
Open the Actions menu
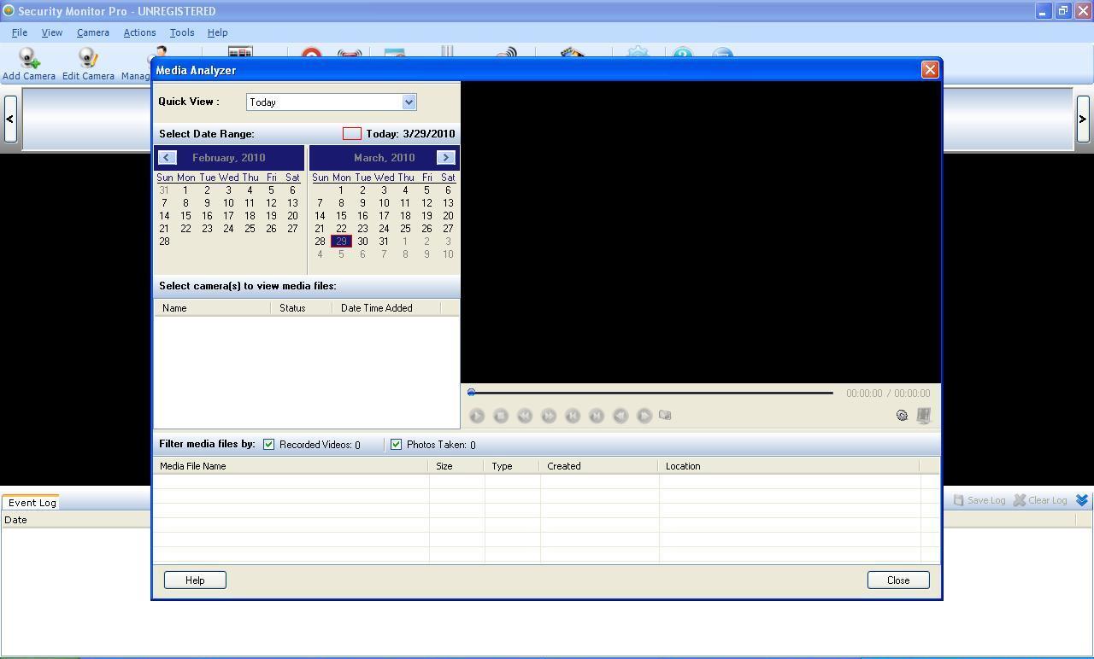[x=139, y=32]
